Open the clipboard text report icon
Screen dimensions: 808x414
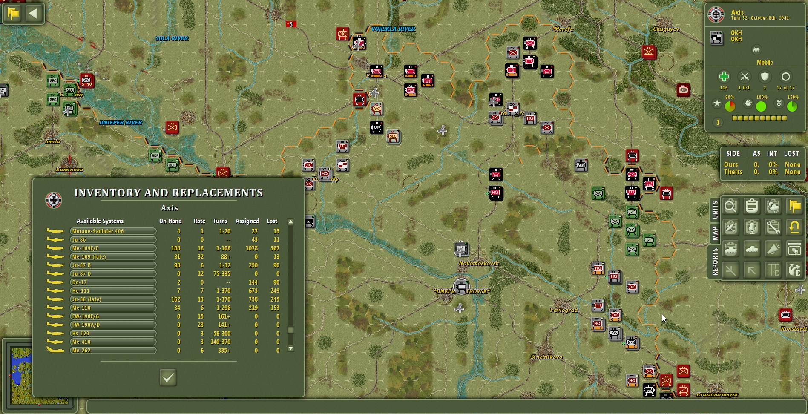pos(752,207)
